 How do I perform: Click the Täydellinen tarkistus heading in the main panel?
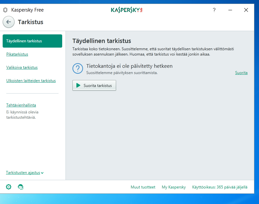[x=102, y=41]
